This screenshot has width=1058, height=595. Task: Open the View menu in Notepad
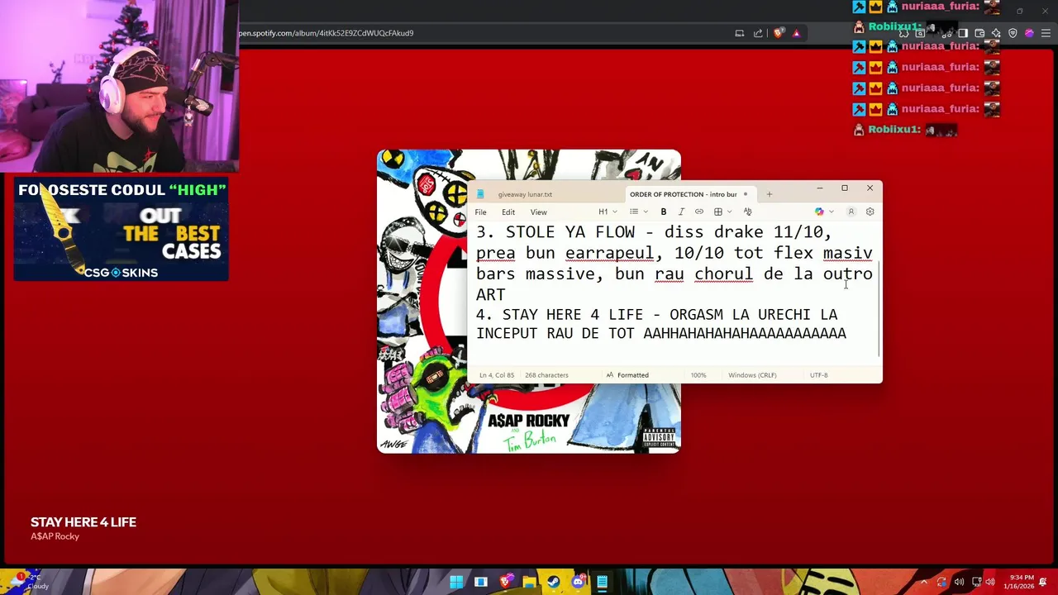(x=538, y=212)
